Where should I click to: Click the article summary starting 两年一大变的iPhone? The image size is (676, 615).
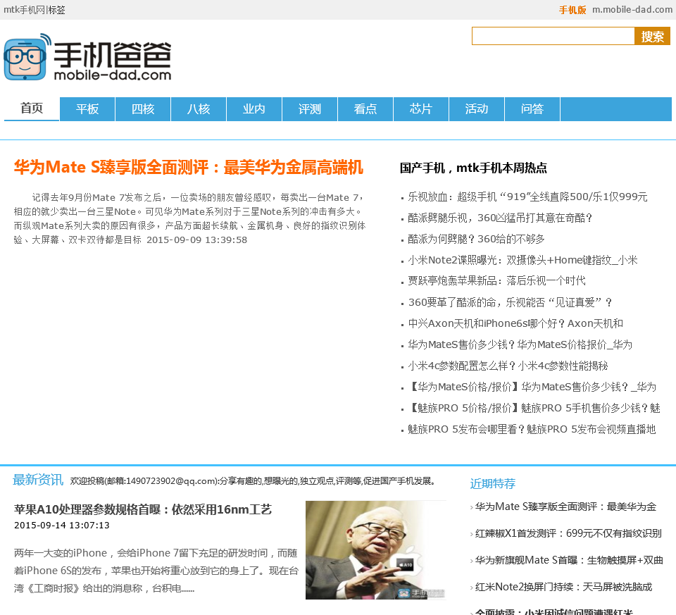coord(156,571)
